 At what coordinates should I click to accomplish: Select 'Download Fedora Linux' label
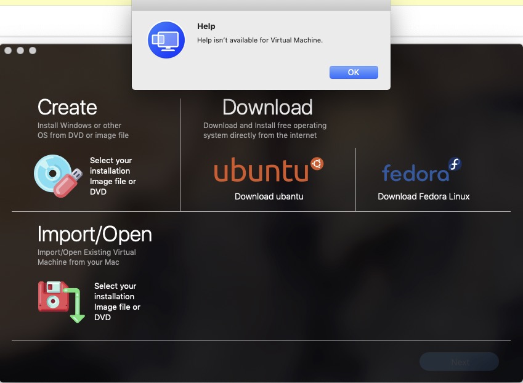424,196
